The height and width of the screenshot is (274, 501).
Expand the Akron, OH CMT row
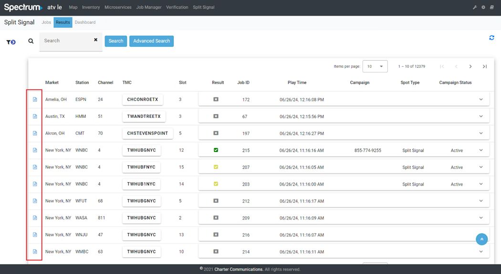pos(481,133)
